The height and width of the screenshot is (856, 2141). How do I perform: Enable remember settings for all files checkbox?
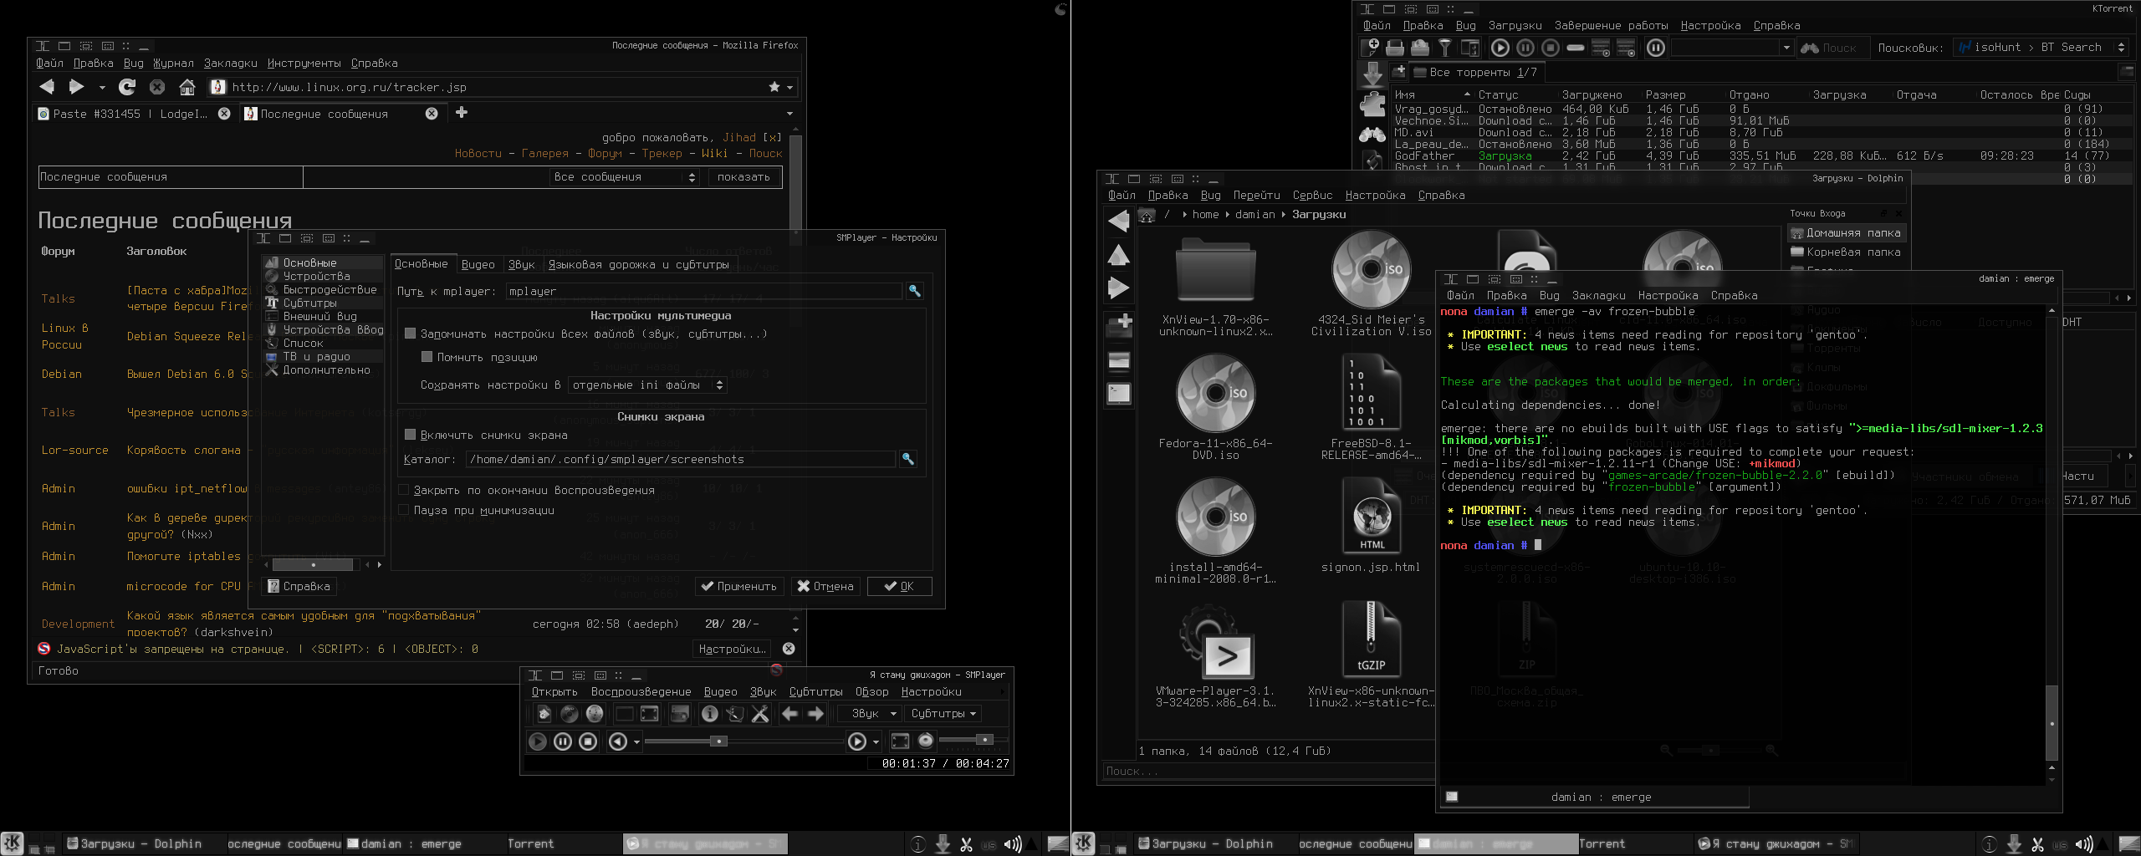pos(410,334)
